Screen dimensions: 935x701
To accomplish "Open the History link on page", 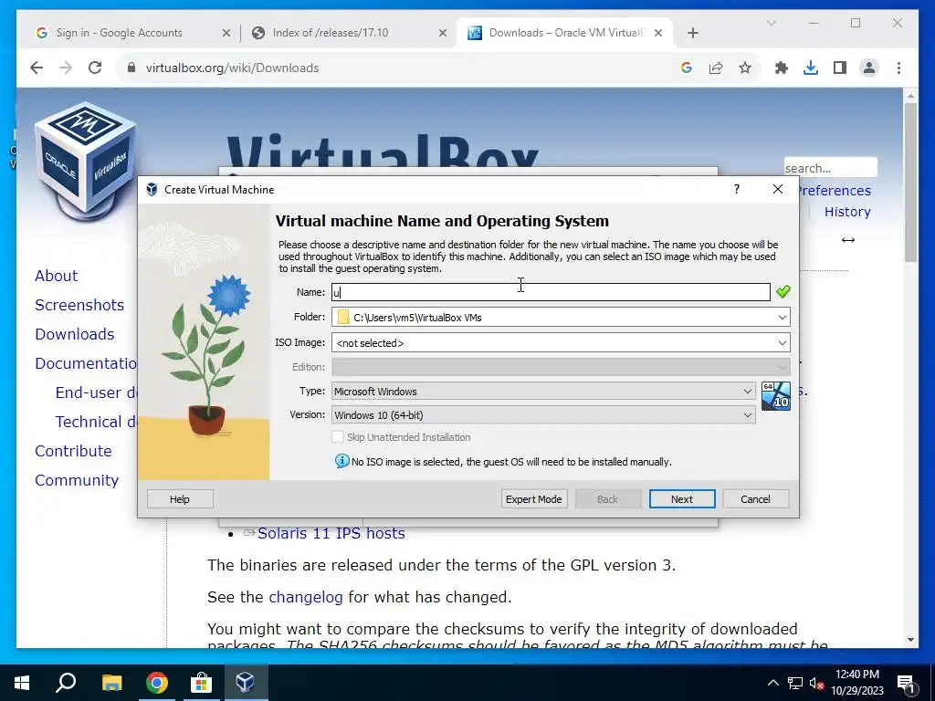I will coord(847,212).
